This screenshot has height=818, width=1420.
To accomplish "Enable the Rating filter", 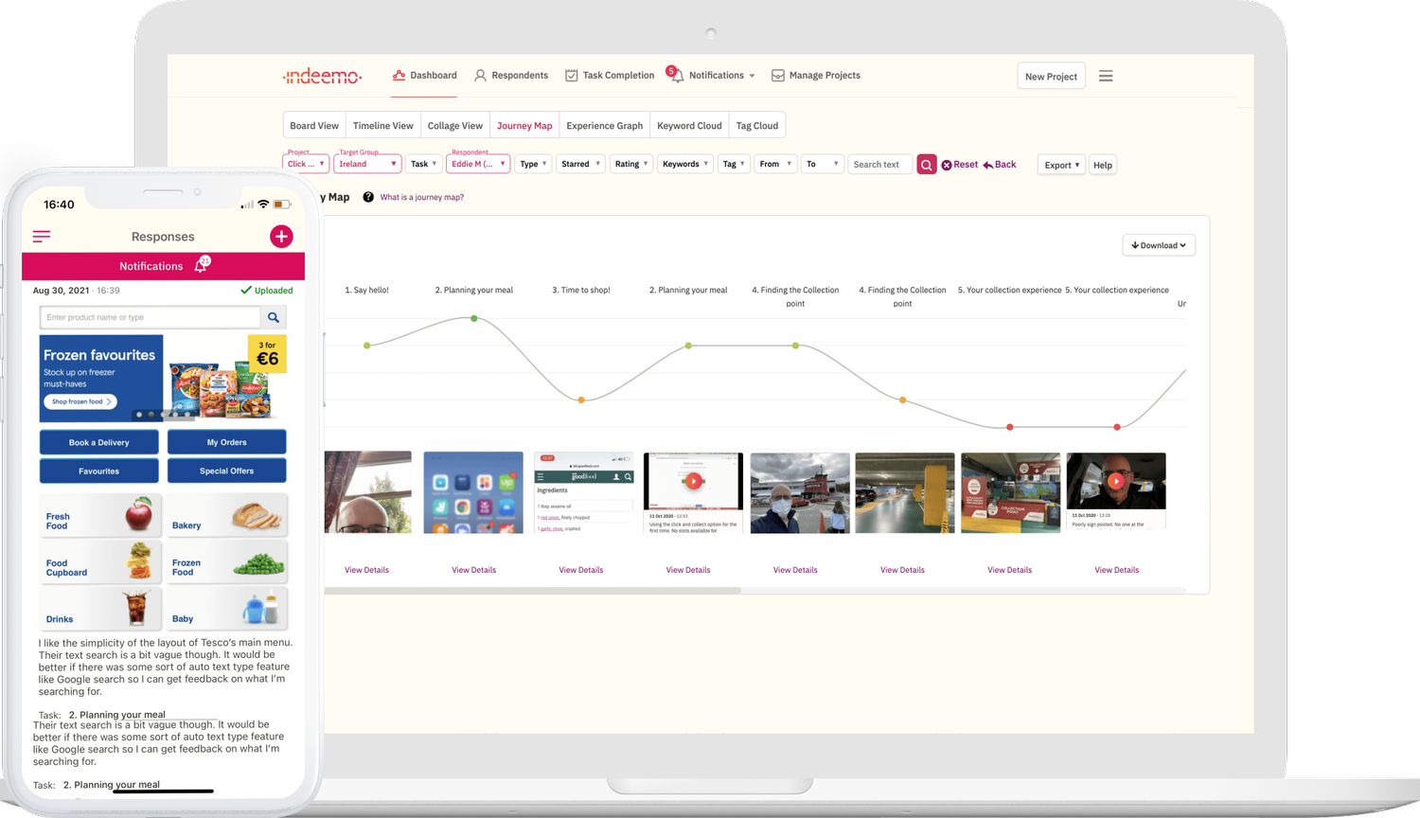I will point(630,163).
